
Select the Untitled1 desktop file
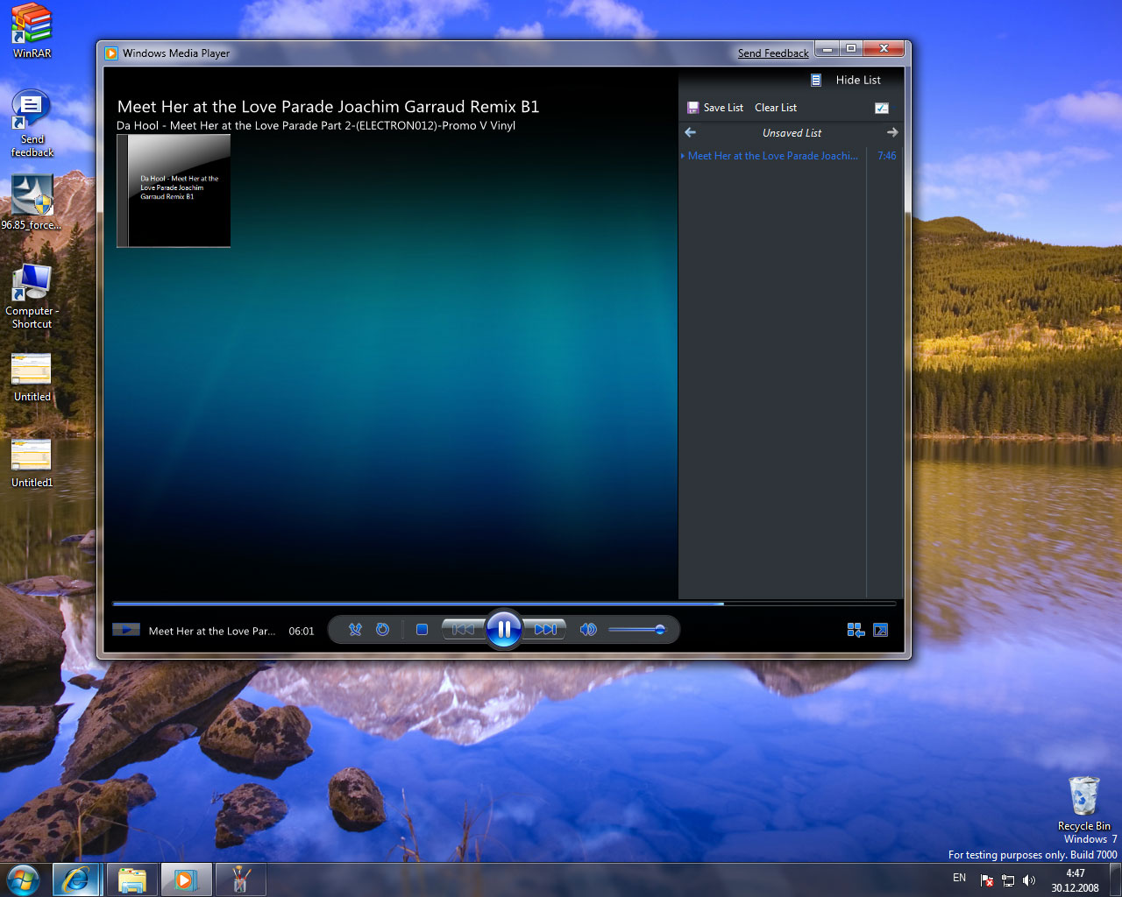click(32, 463)
